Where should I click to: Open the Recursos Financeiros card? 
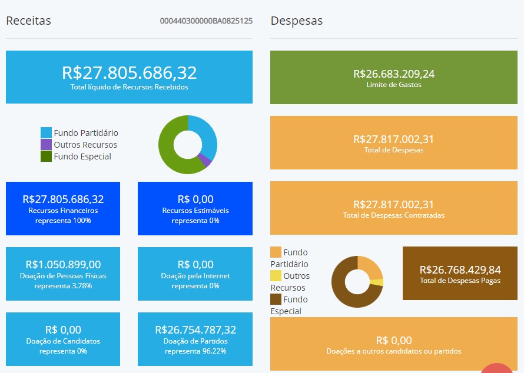point(63,208)
